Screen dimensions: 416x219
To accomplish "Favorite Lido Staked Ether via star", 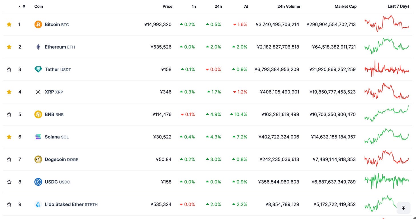I will (x=9, y=204).
